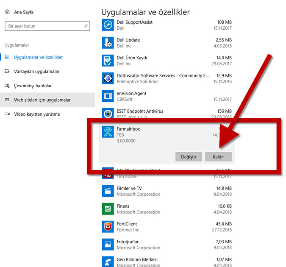Screen dimensions: 286x267
Task: Click the enVision.Agent app icon
Action: pos(108,96)
